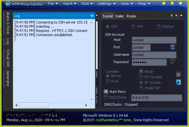The image size is (189, 127).
Task: Select the VPN radio button
Action: (x=133, y=26)
